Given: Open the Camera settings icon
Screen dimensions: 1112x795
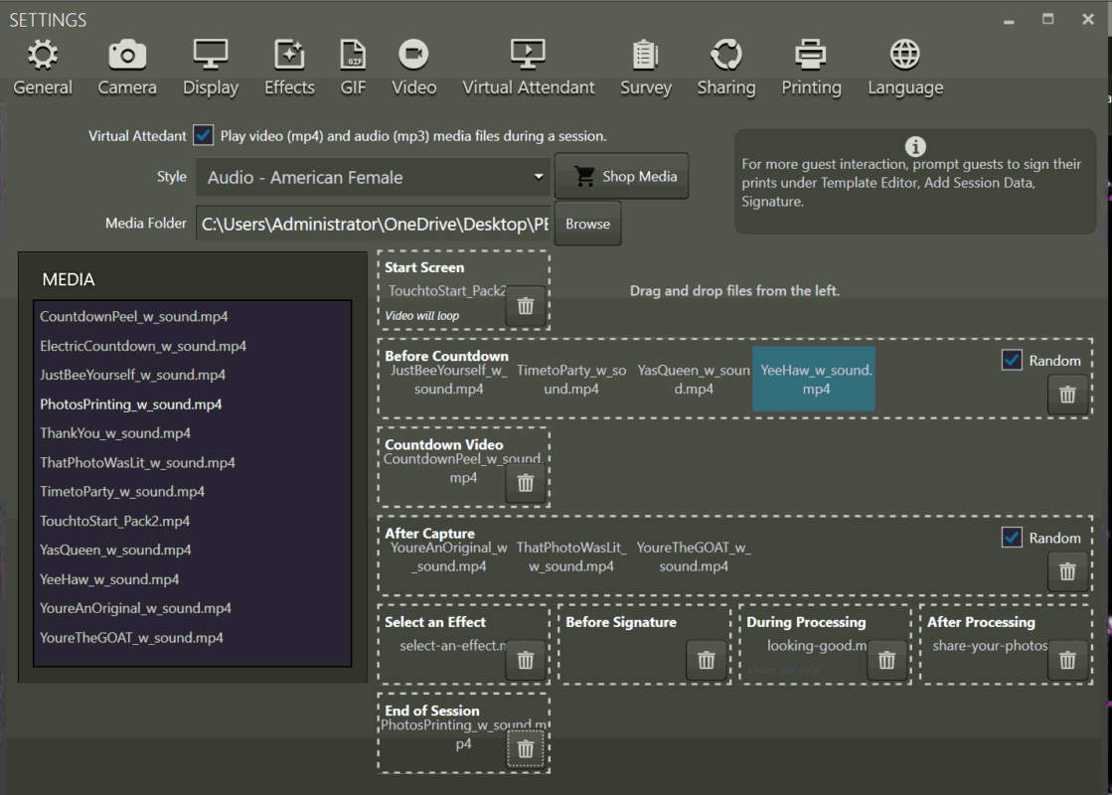Looking at the screenshot, I should [x=127, y=55].
